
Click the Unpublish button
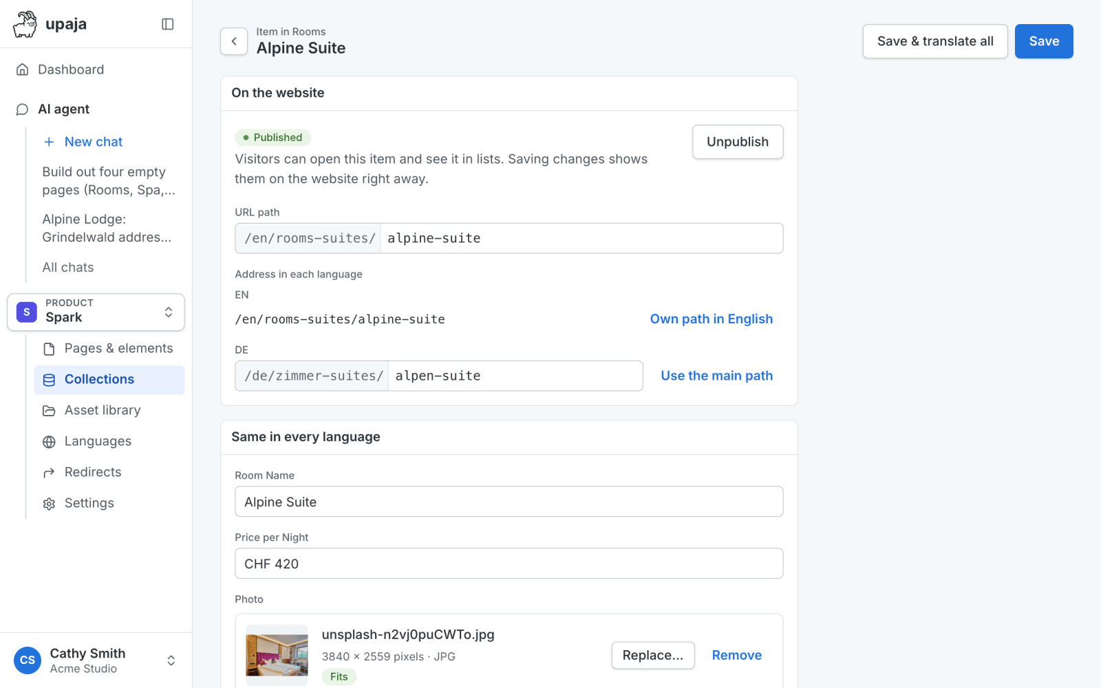tap(738, 142)
